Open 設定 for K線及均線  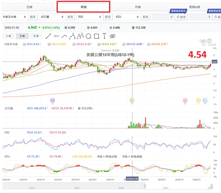click(x=33, y=17)
